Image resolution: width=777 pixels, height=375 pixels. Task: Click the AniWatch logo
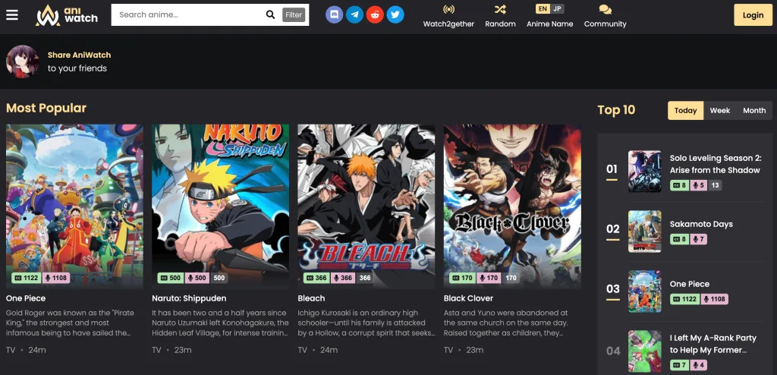(x=67, y=15)
